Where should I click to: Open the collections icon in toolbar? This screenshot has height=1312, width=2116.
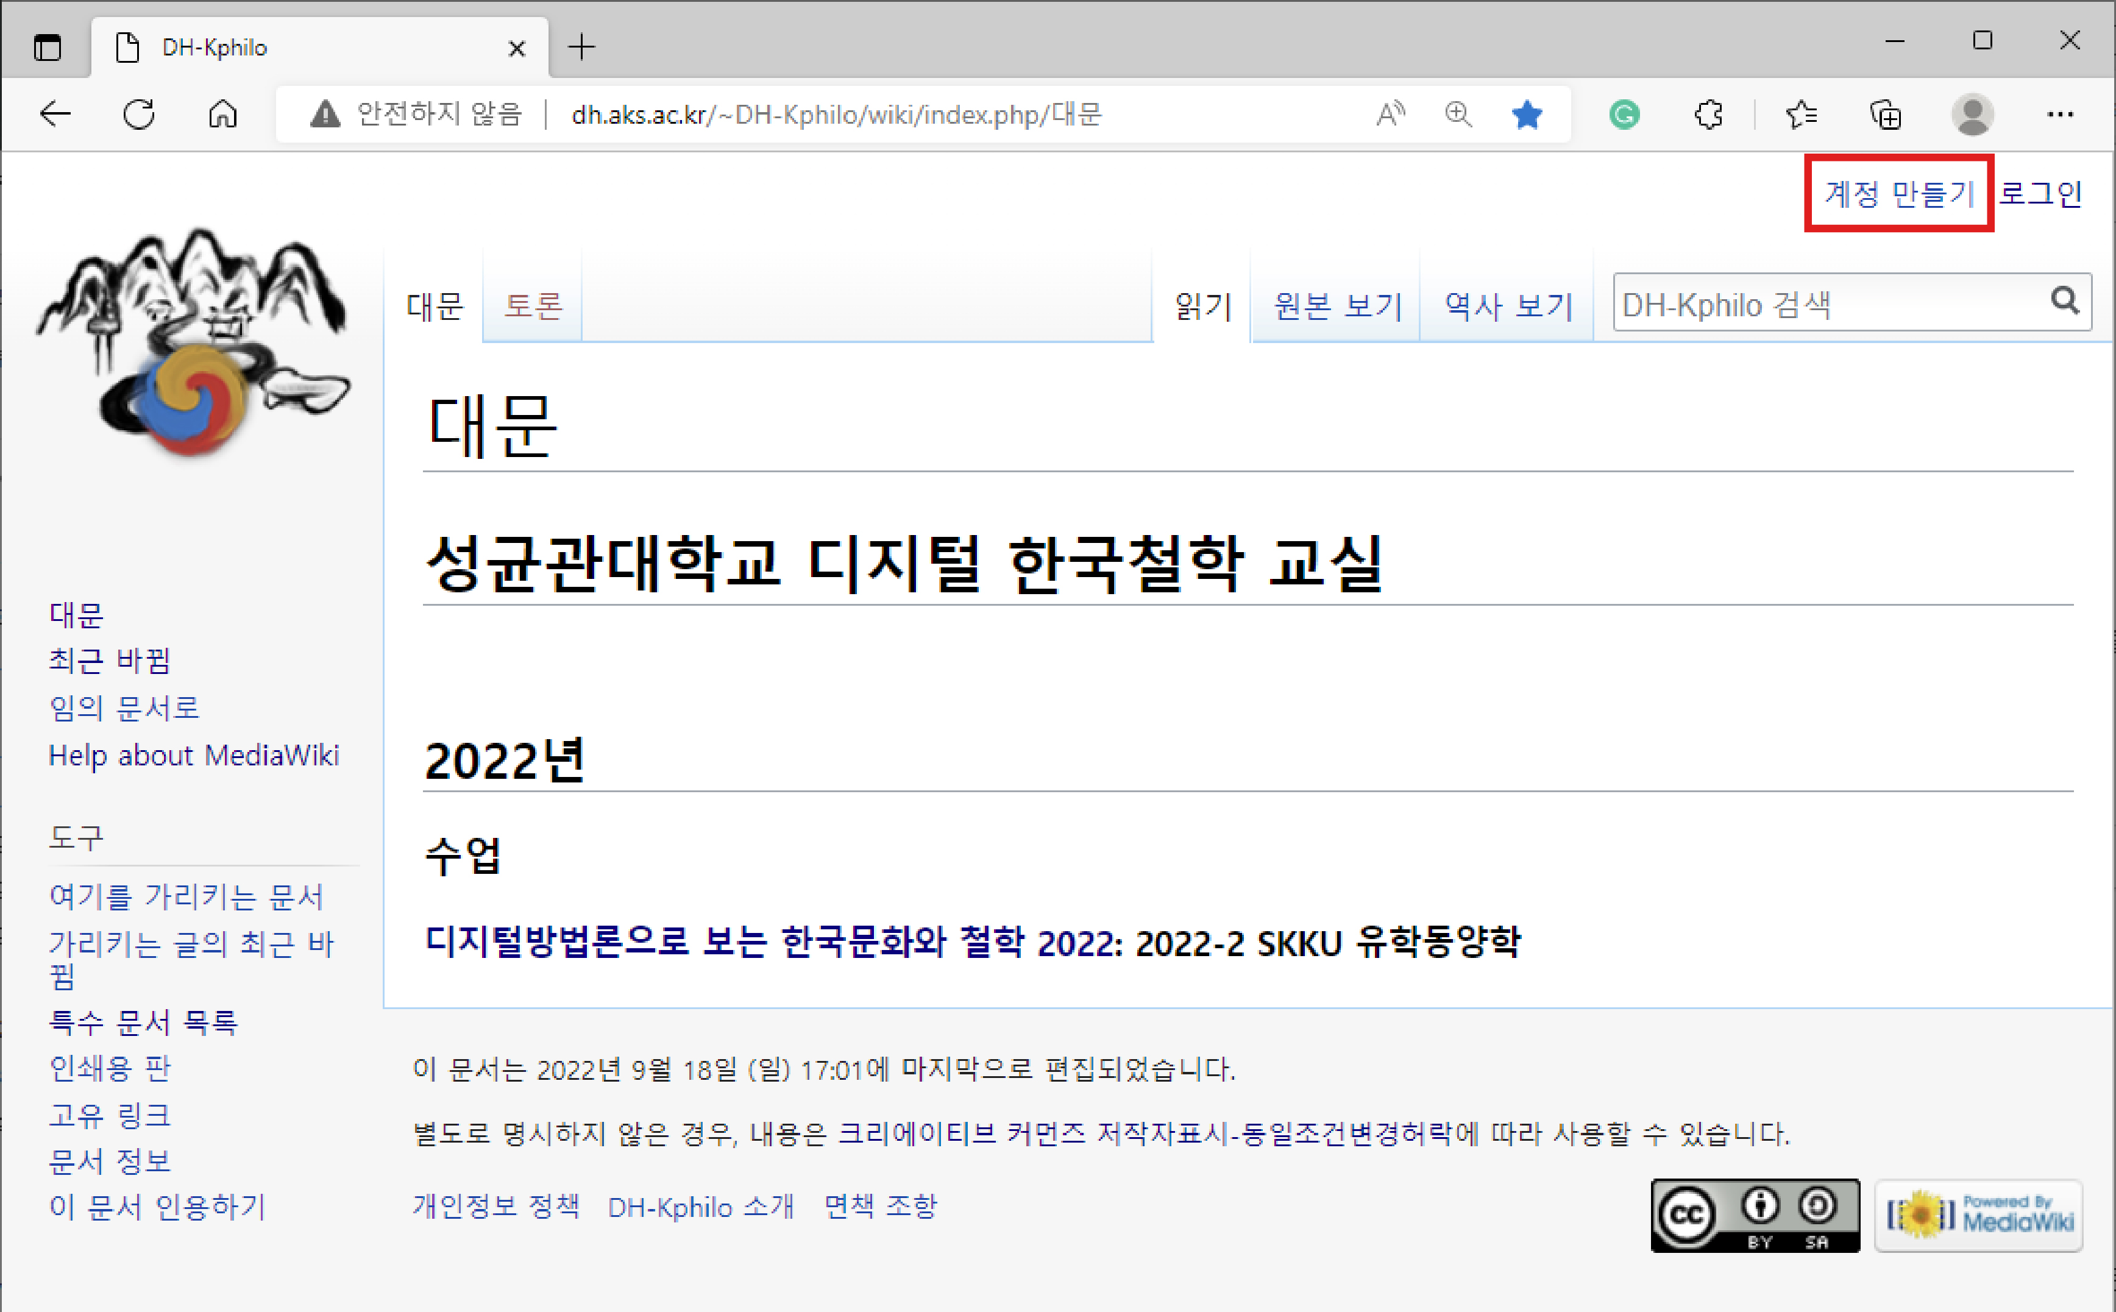[1886, 114]
